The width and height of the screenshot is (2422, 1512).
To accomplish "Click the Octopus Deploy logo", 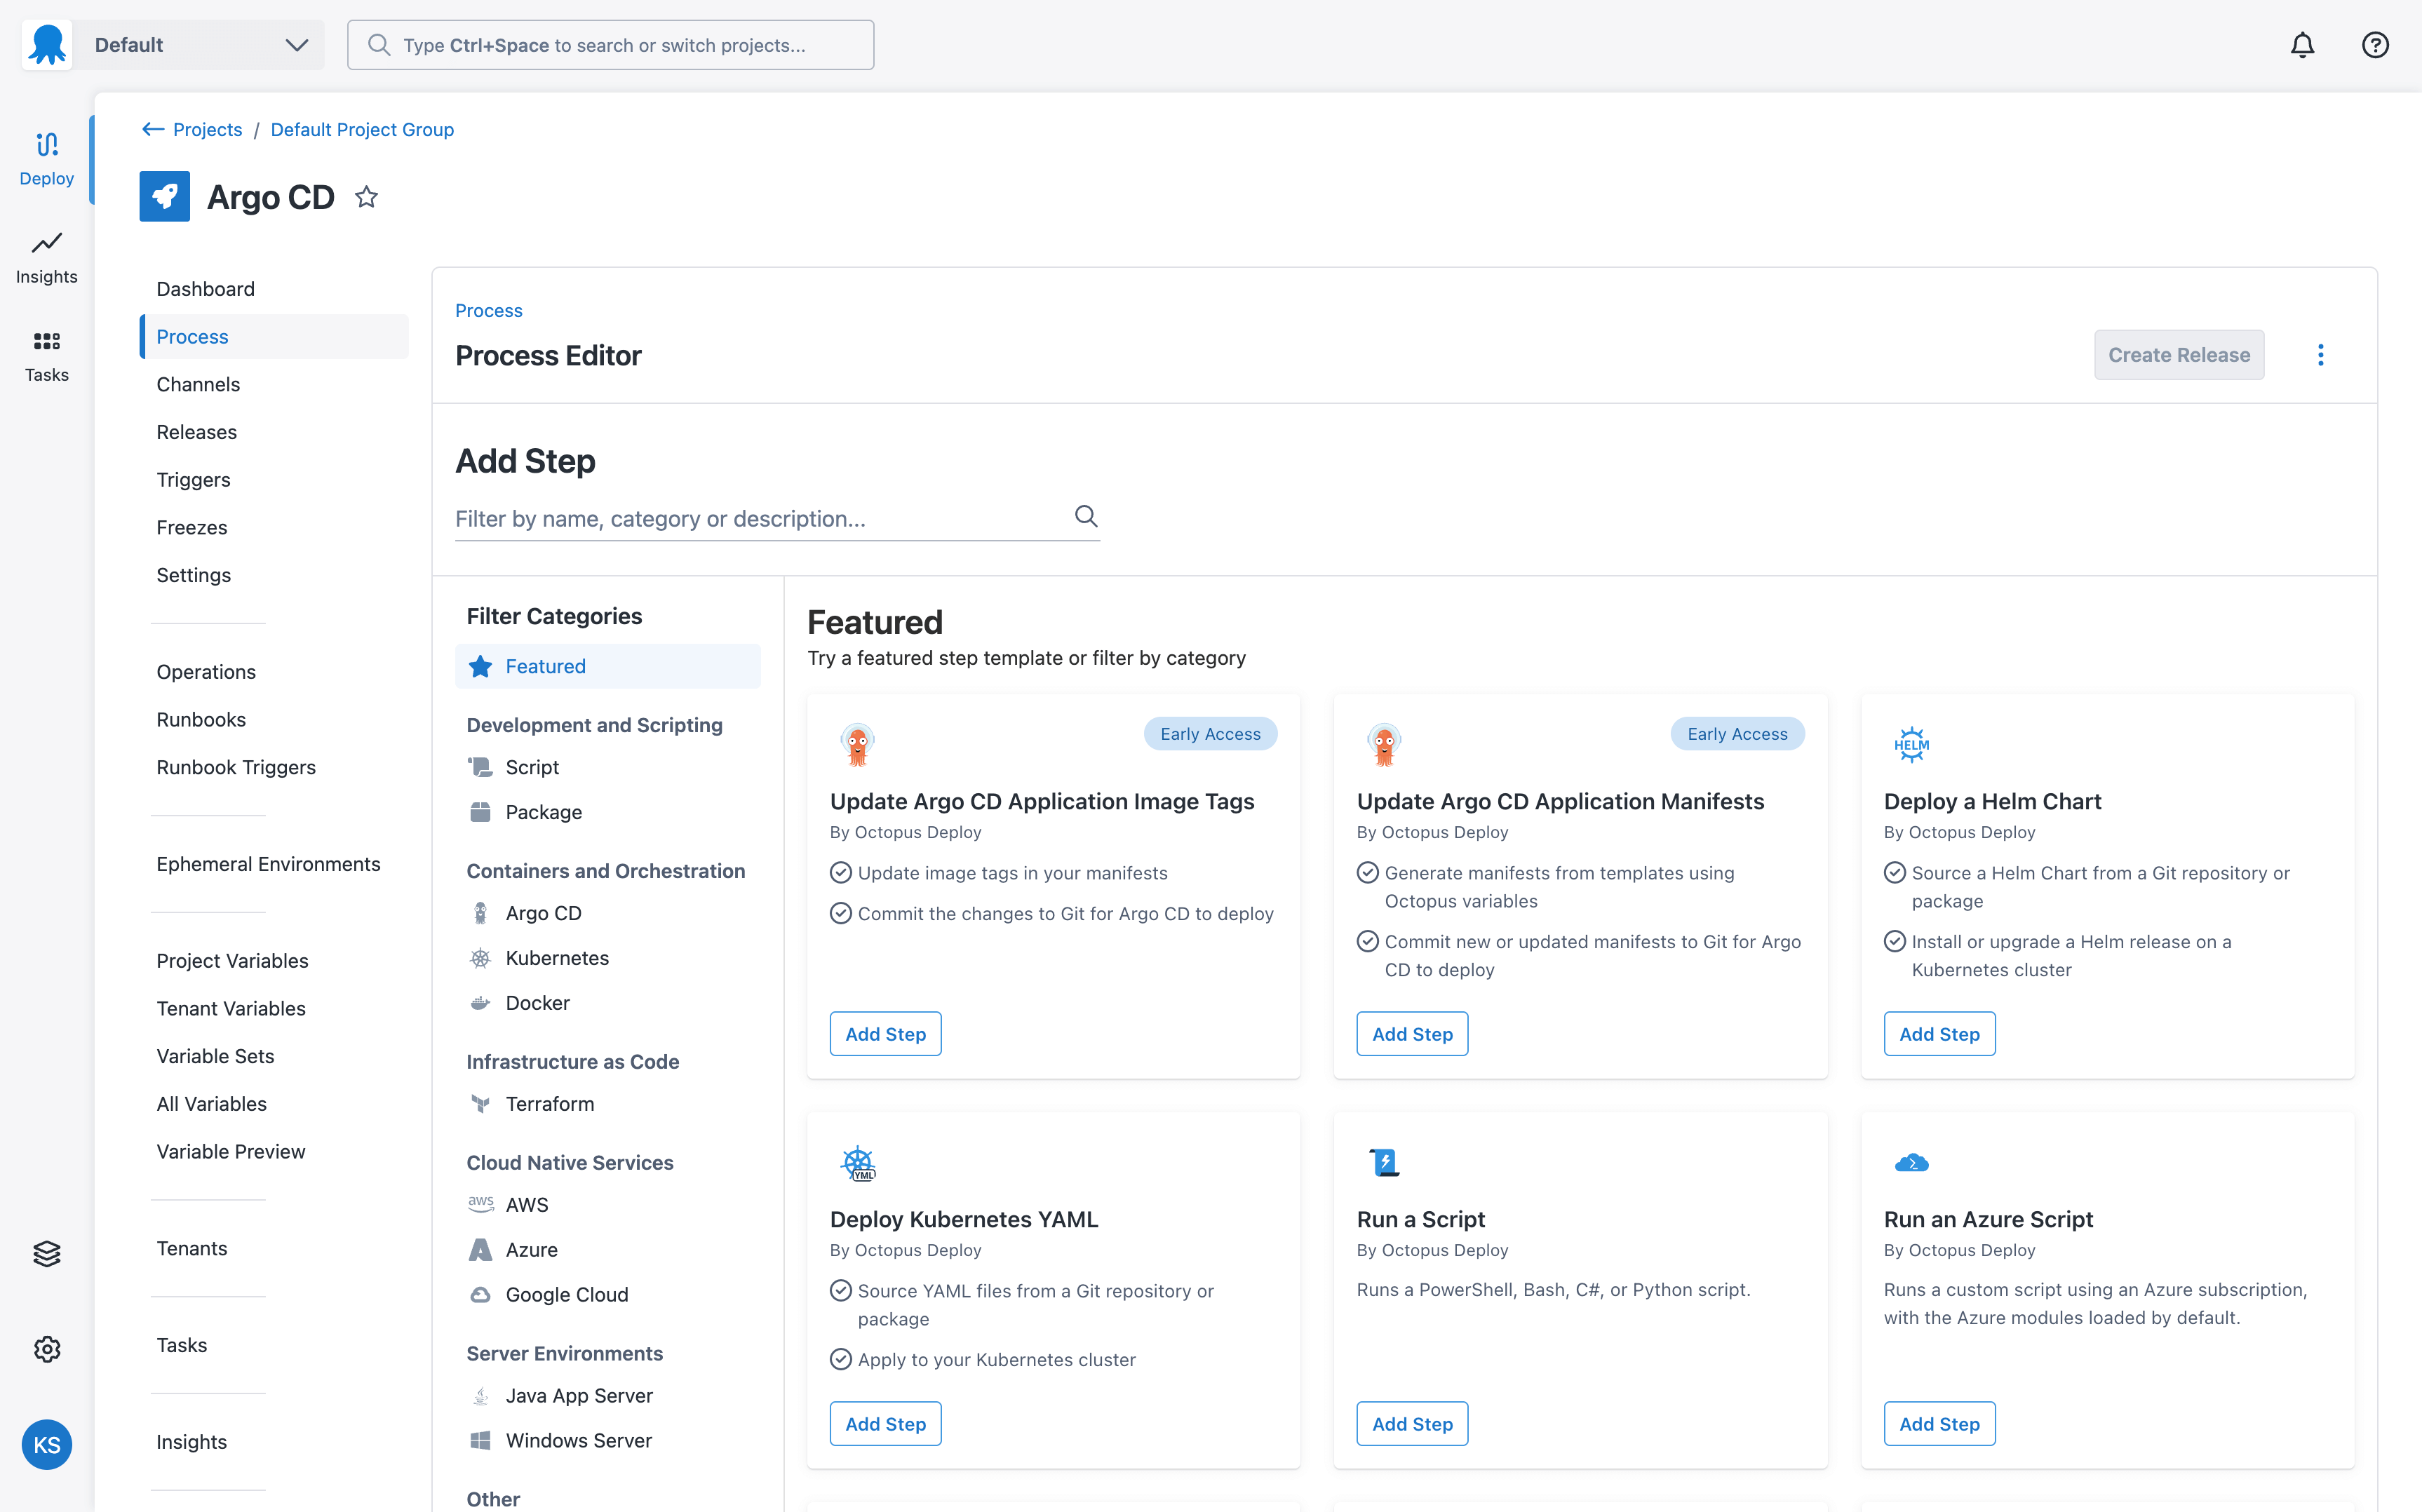I will coord(46,44).
